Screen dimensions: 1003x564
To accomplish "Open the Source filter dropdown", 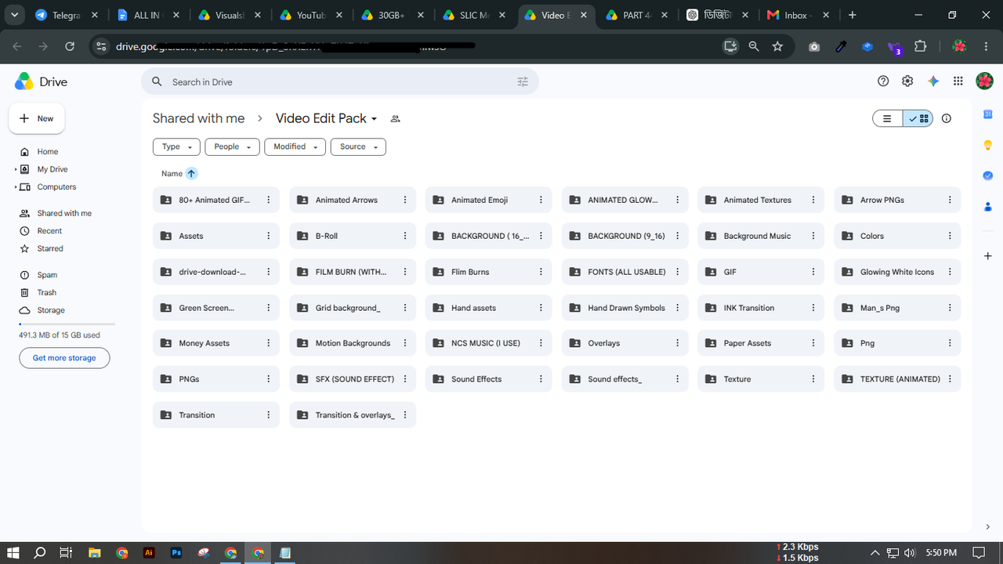I will coord(358,146).
